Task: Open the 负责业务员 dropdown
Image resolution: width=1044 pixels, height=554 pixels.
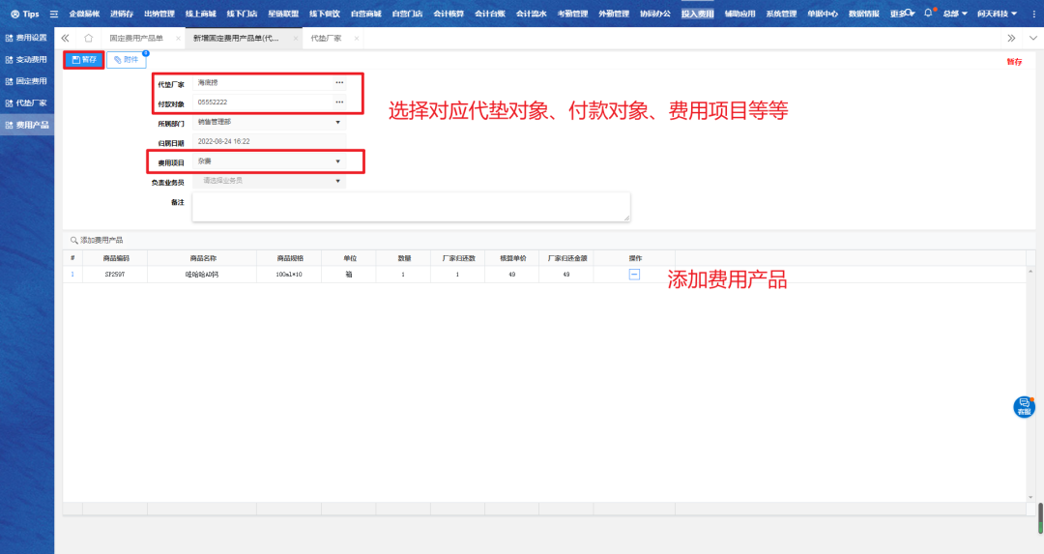Action: point(338,181)
